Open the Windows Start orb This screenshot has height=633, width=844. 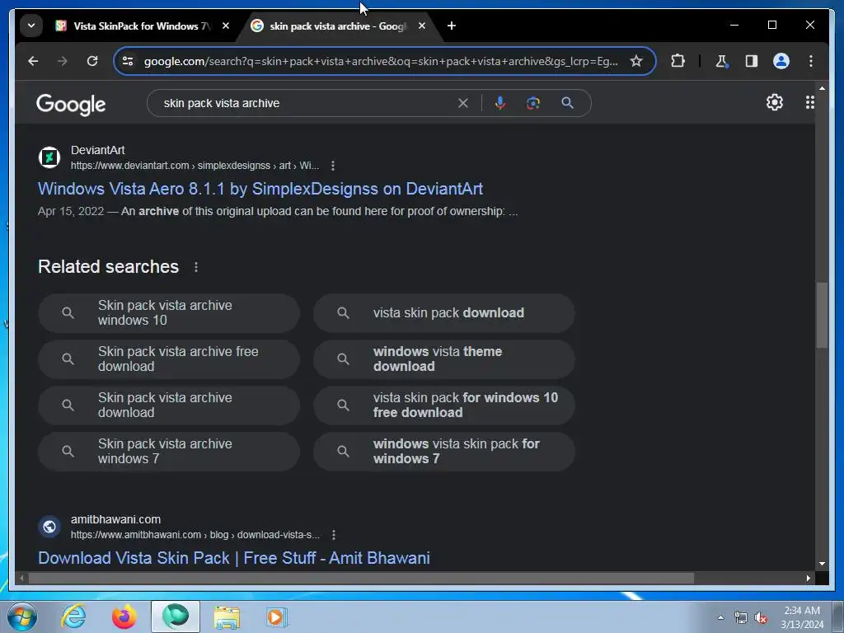coord(22,617)
